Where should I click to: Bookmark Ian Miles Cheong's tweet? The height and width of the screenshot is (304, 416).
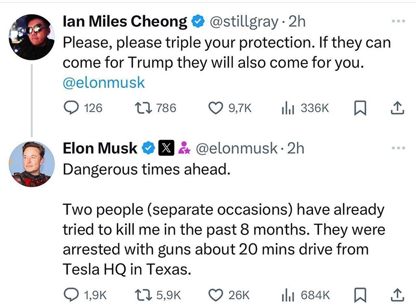click(359, 108)
